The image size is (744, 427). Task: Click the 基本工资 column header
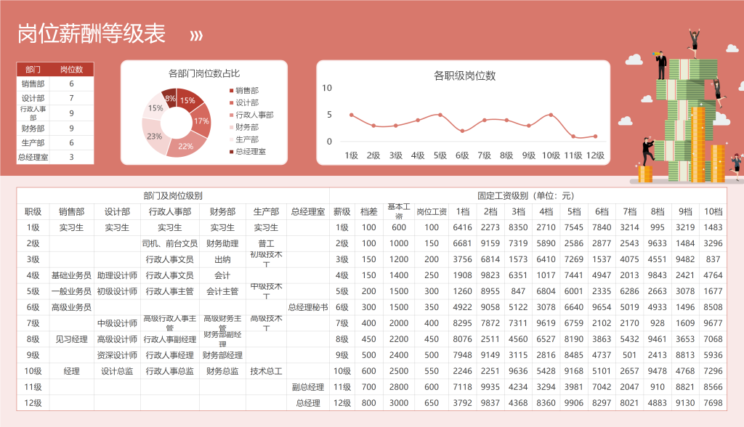pos(399,211)
